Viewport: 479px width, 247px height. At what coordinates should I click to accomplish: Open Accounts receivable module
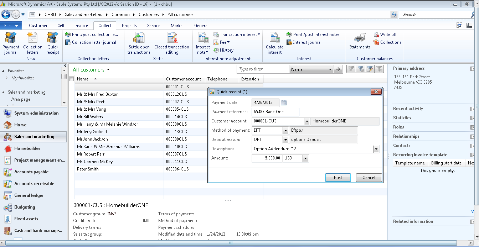pyautogui.click(x=34, y=184)
